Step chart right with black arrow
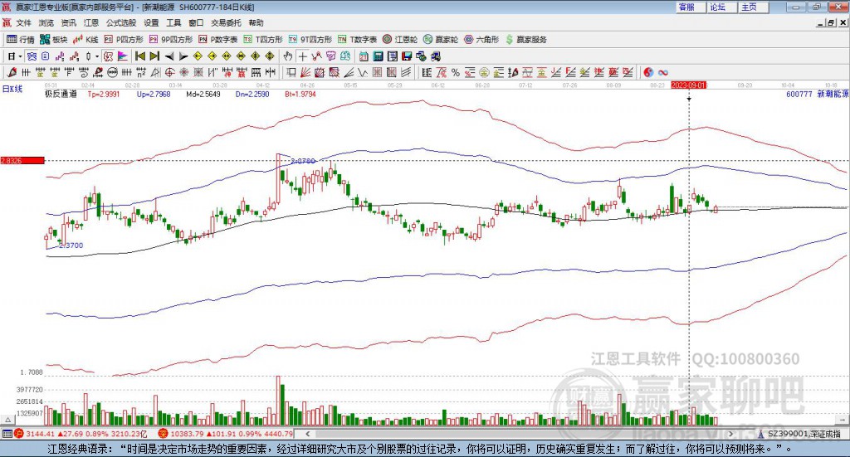The height and width of the screenshot is (457, 850). [x=183, y=56]
